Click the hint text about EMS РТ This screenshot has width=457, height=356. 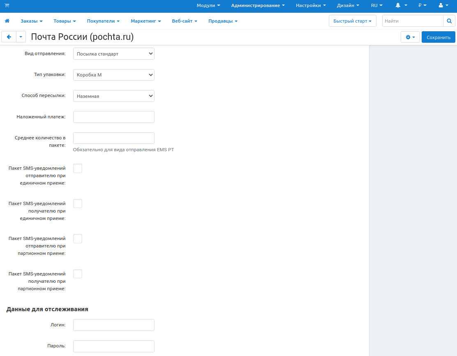(x=123, y=150)
